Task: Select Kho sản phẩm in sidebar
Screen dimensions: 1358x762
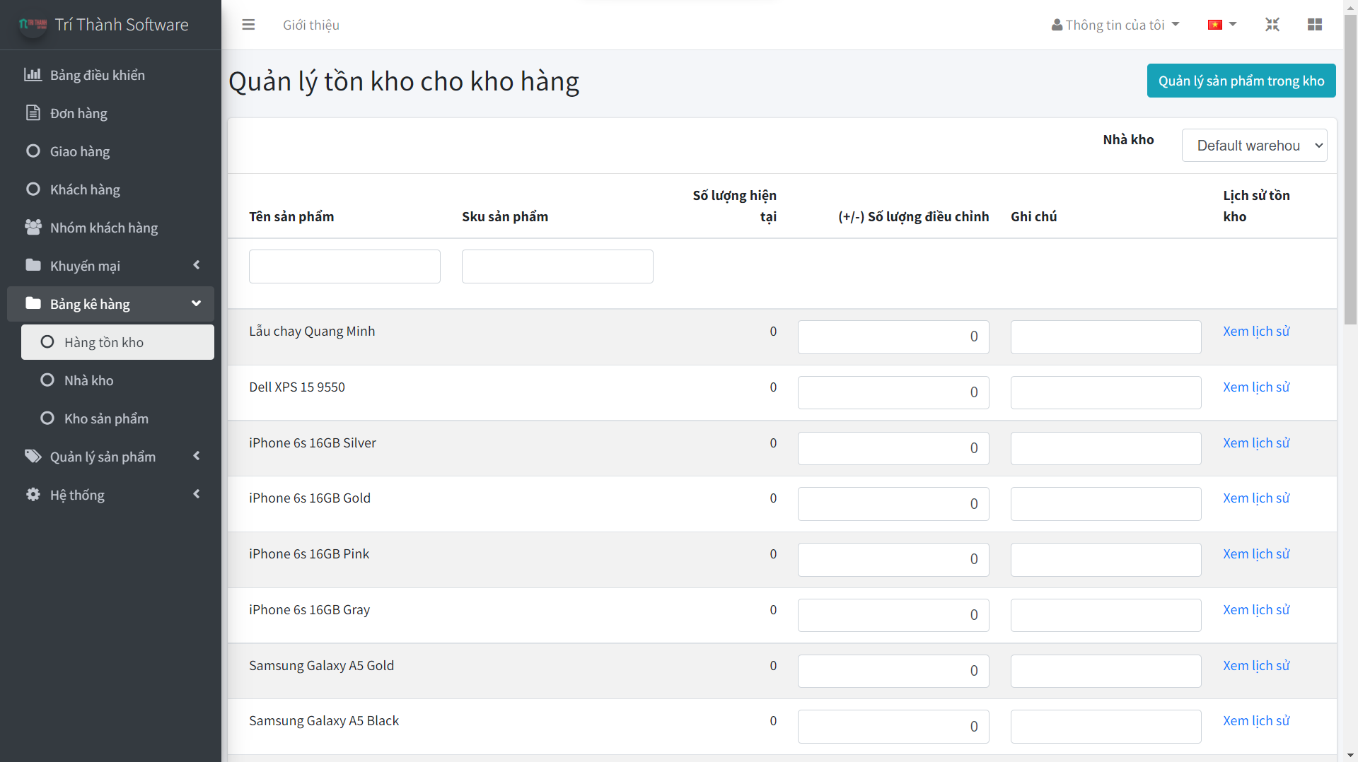Action: pos(106,418)
